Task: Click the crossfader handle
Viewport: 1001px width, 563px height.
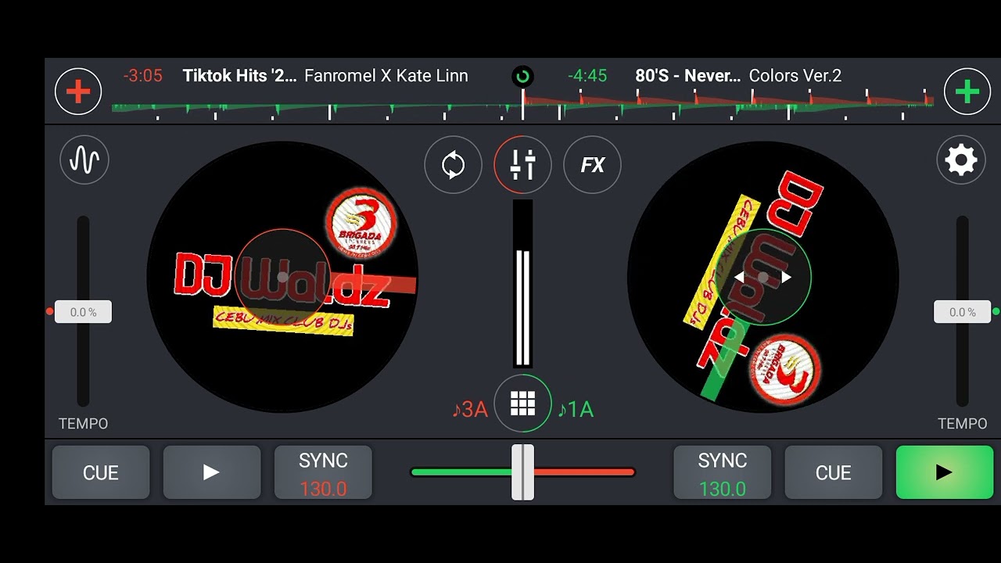Action: pos(522,472)
